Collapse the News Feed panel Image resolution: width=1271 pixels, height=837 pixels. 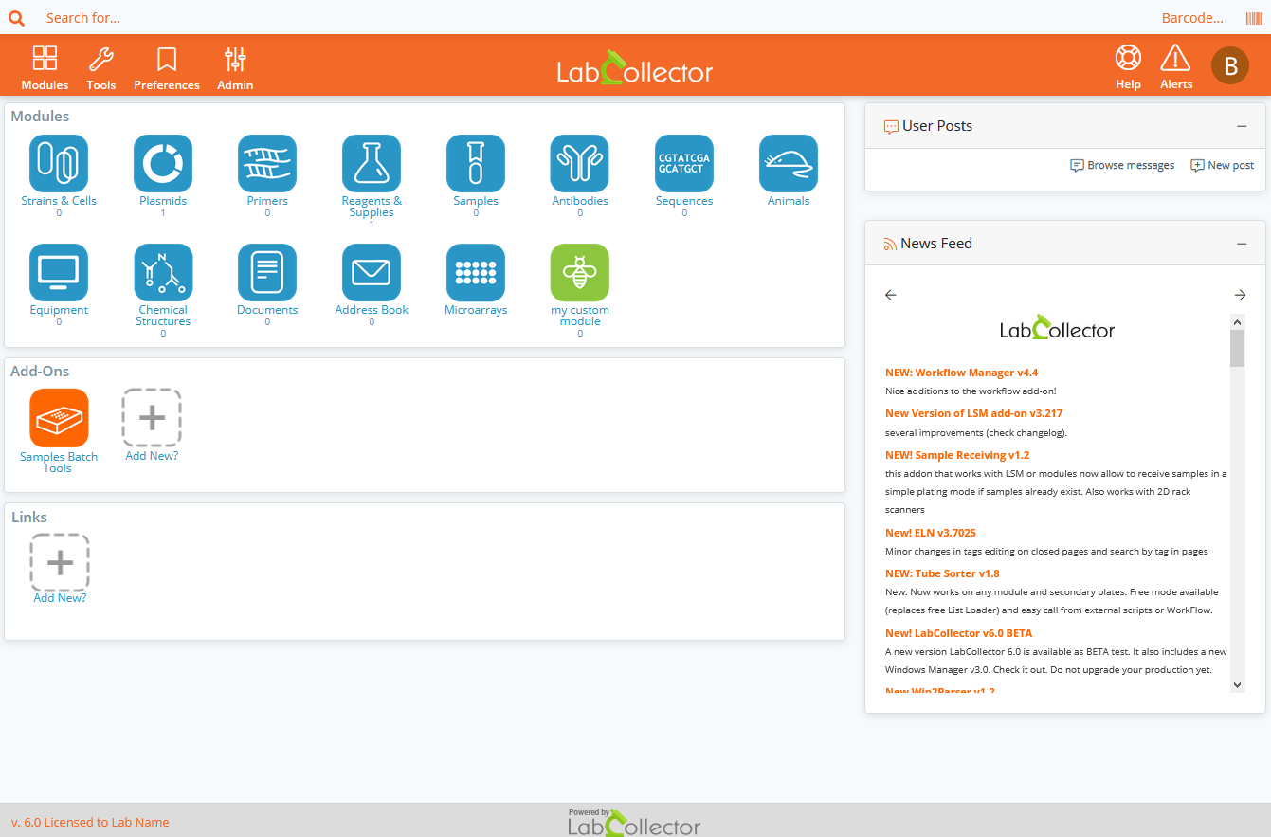[1242, 244]
